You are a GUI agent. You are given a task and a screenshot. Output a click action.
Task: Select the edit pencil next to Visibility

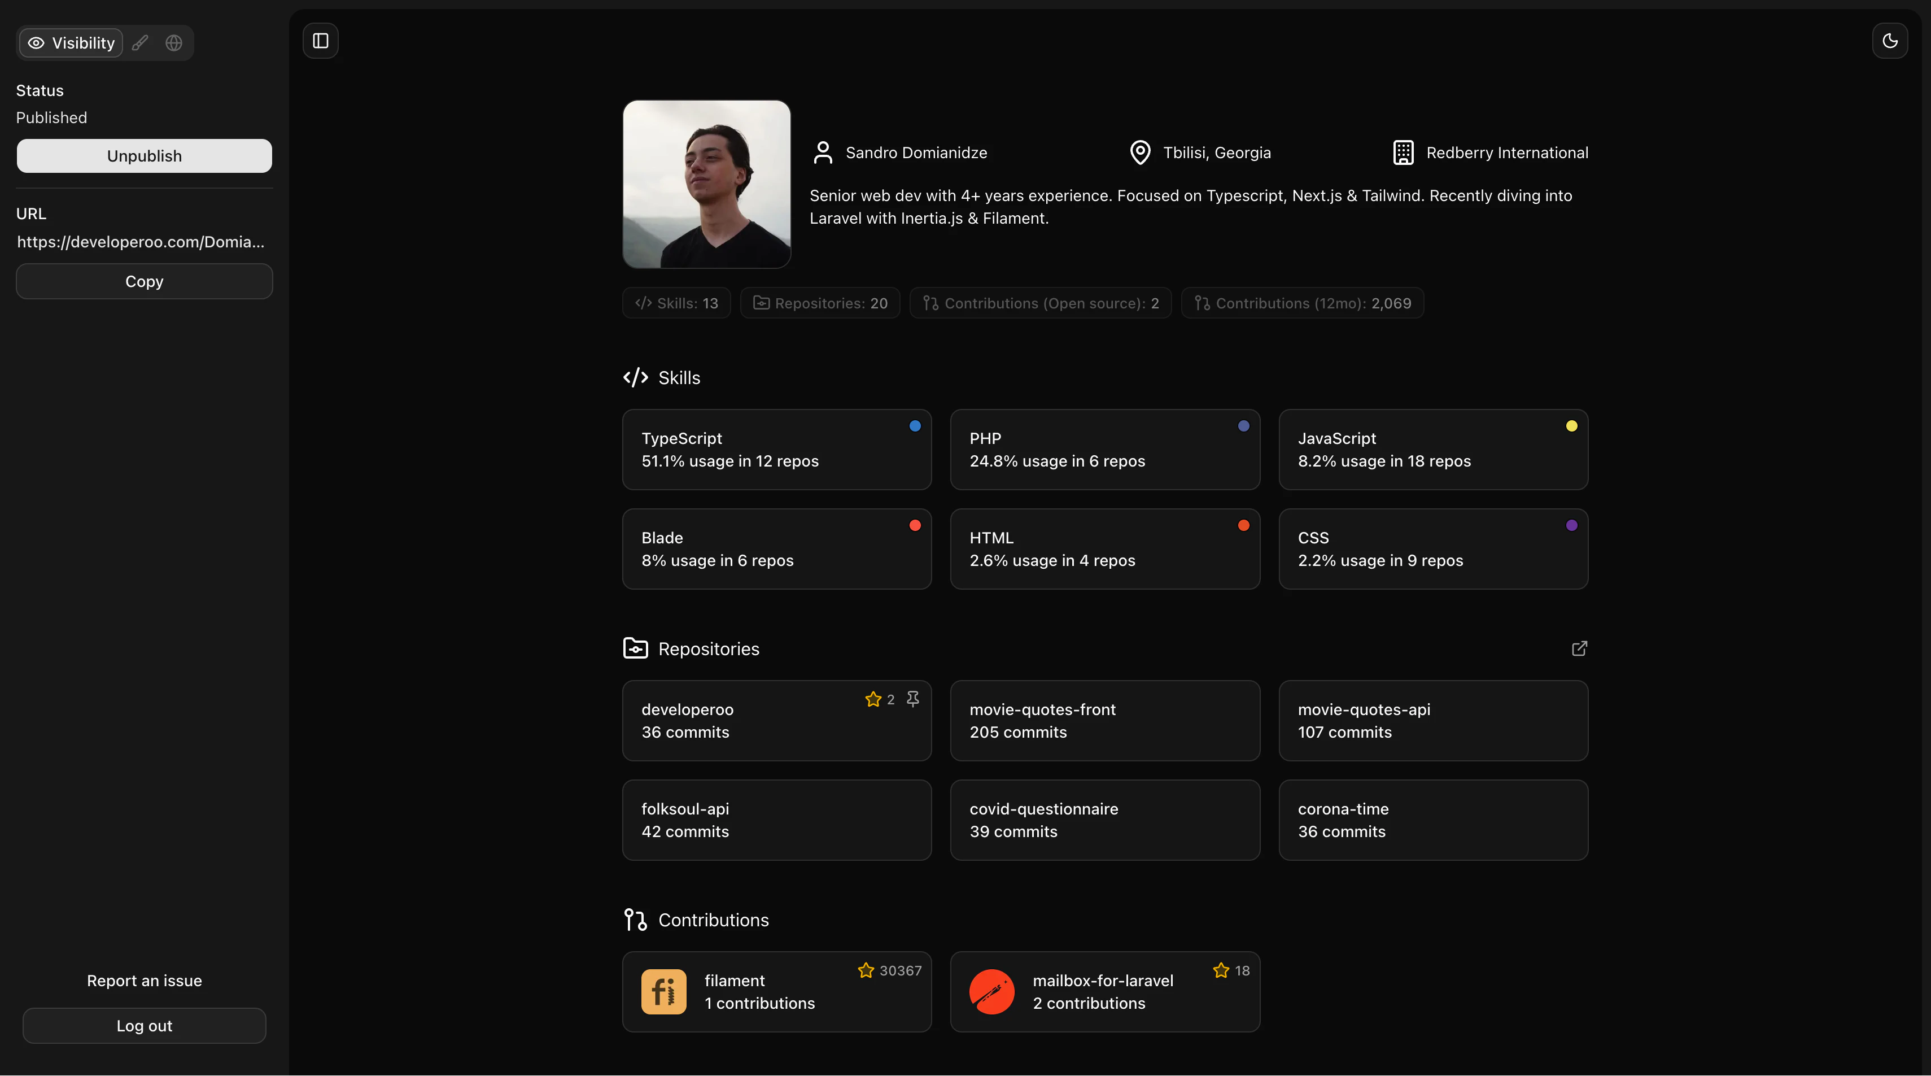139,43
